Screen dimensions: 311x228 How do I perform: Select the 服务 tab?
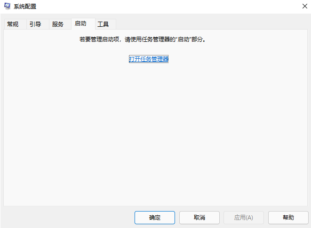(x=58, y=24)
